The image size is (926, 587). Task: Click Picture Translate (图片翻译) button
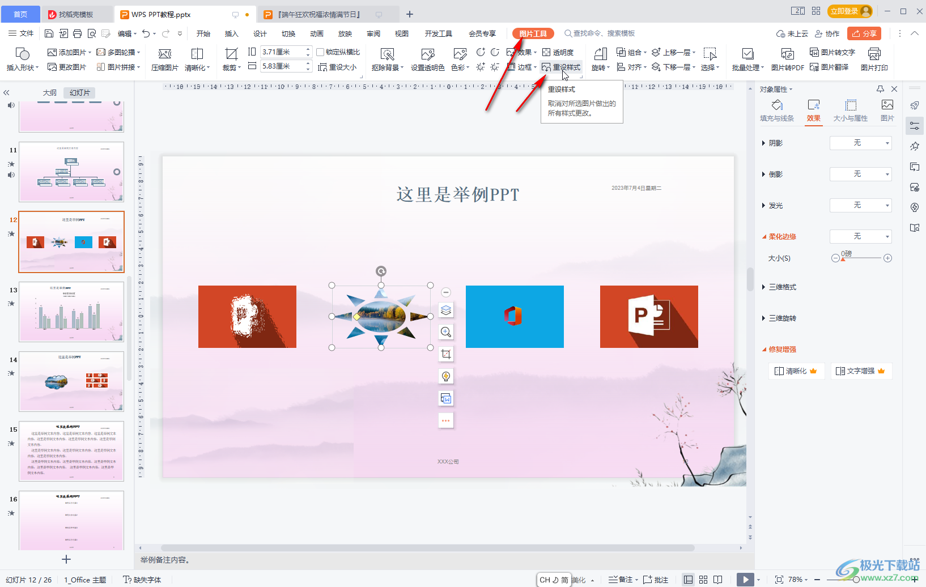pyautogui.click(x=829, y=67)
